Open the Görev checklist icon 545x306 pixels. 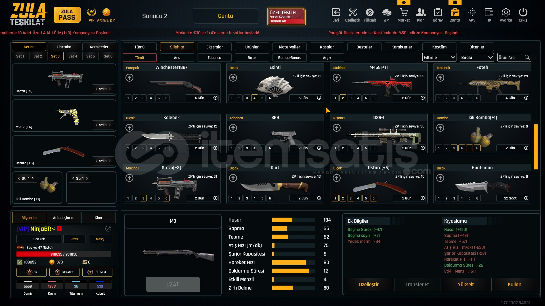[438, 12]
